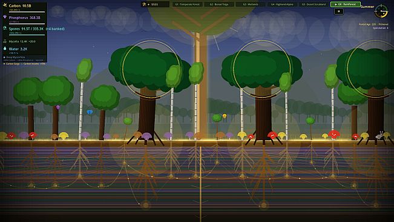Image resolution: width=394 pixels, height=222 pixels.
Task: Click the grey rabbit near the mushrooms
Action: [379, 136]
